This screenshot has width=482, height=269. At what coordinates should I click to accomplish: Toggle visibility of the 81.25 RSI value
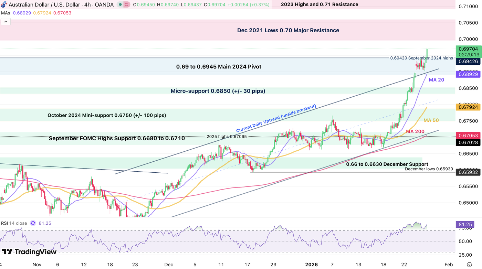click(x=465, y=224)
